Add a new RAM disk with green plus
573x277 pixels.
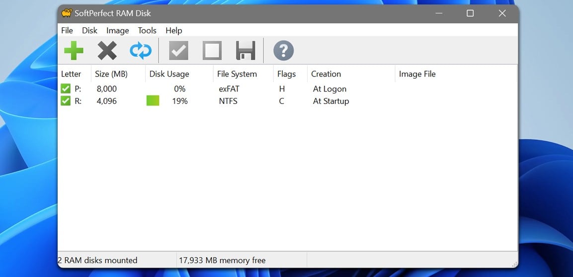[74, 51]
